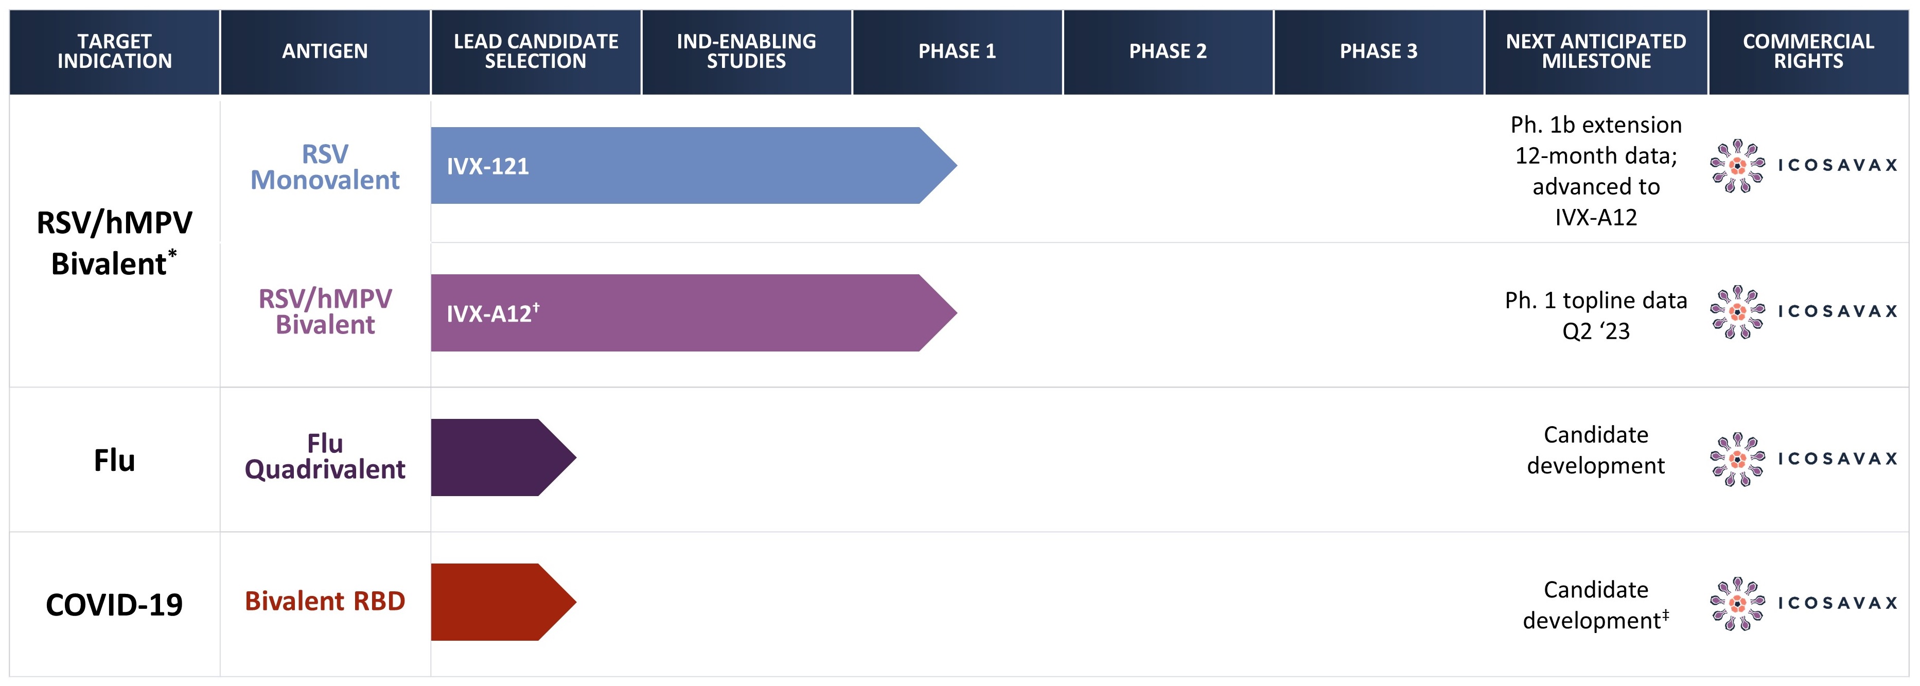
Task: Click the red Bivalent RBD progress arrow
Action: [496, 602]
